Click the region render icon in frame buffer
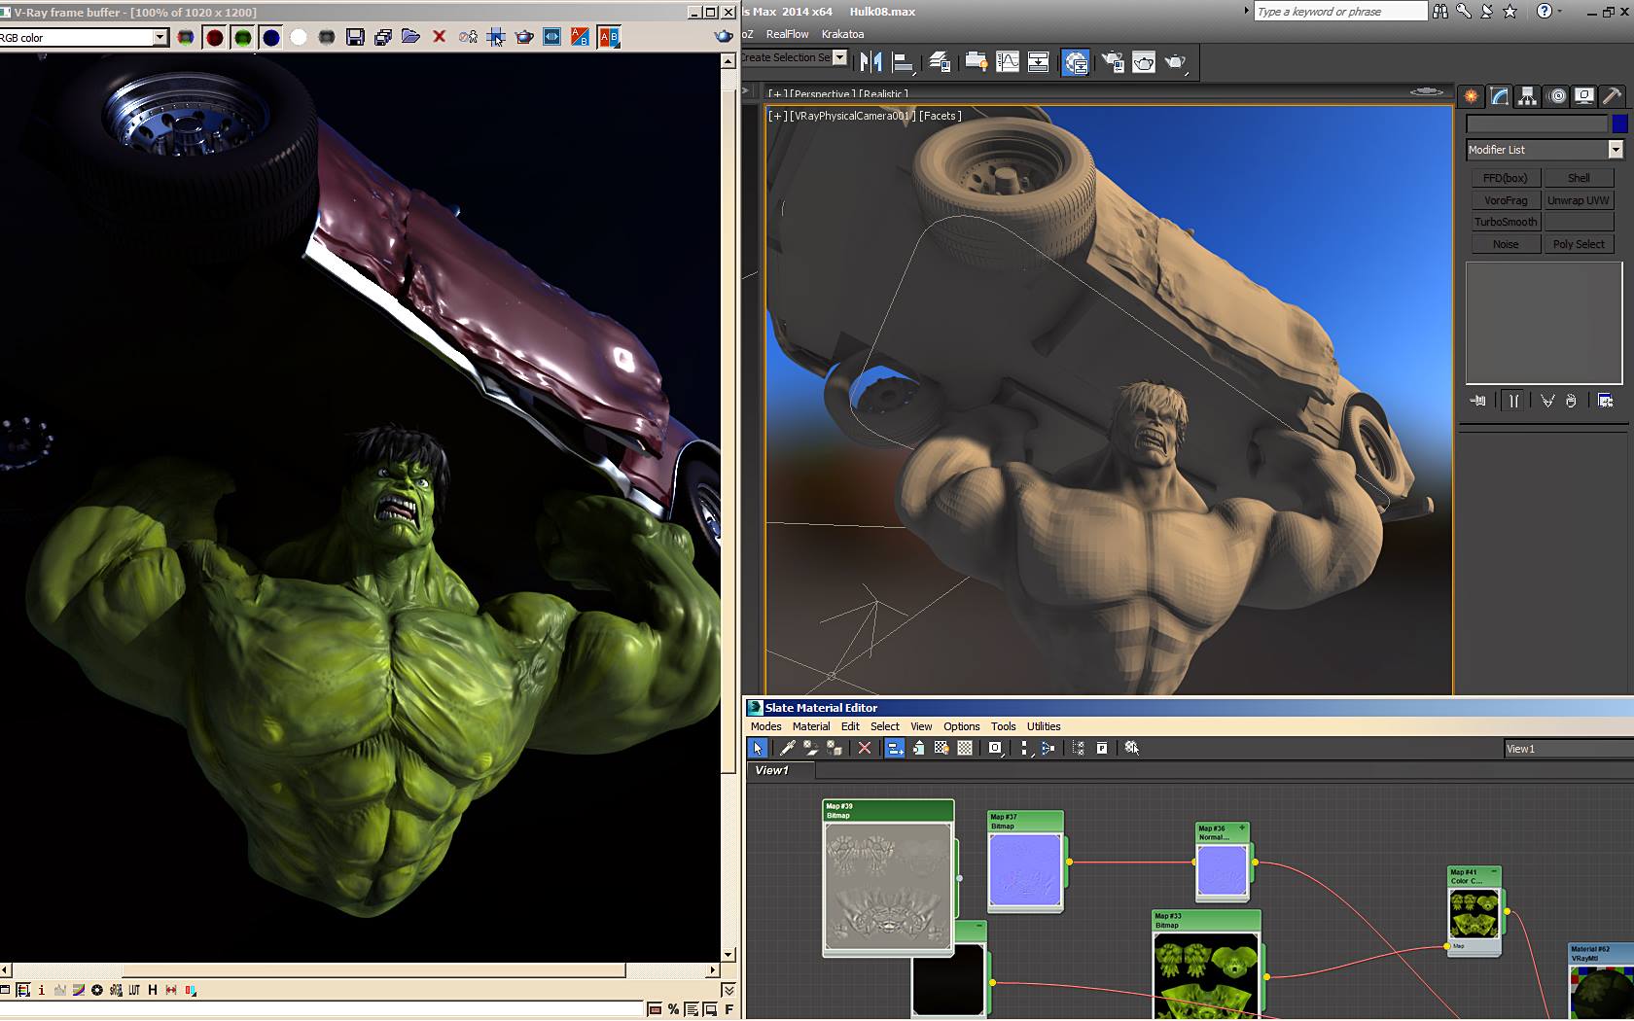 [496, 37]
